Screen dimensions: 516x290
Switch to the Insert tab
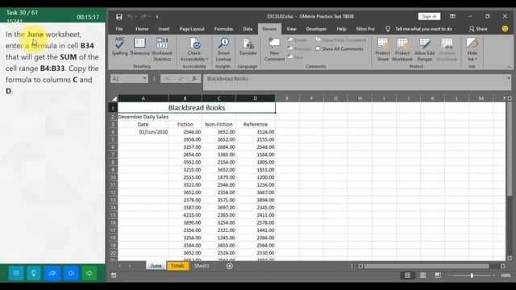click(x=164, y=29)
